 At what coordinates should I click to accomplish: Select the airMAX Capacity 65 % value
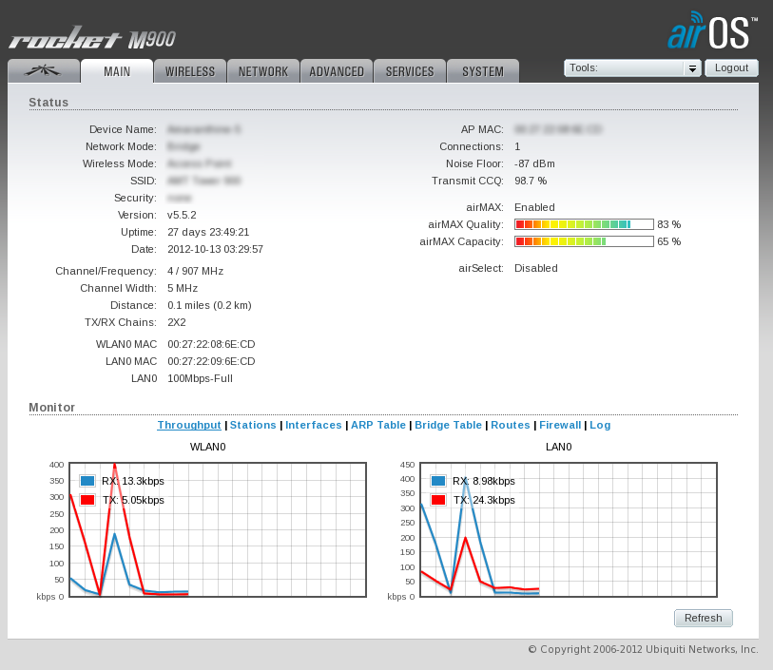[x=669, y=241]
